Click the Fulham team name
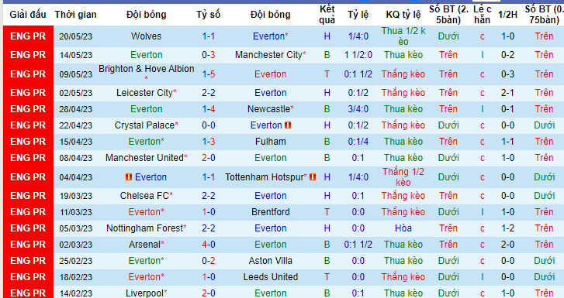This screenshot has width=564, height=298. point(271,142)
